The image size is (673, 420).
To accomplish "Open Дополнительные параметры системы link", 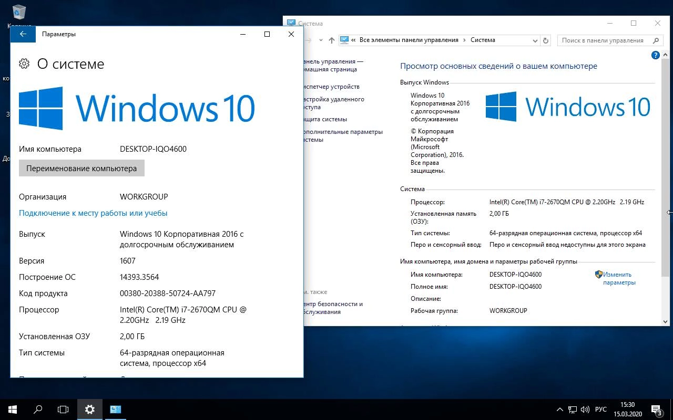I will click(x=343, y=135).
